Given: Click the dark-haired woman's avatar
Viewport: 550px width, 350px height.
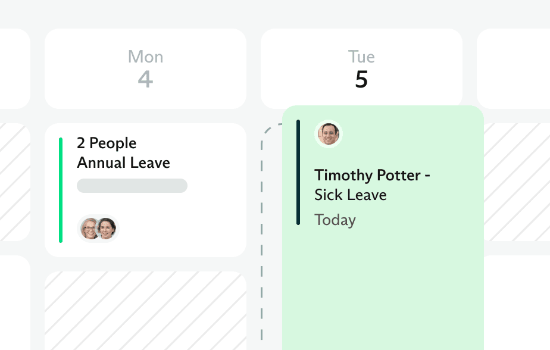Looking at the screenshot, I should coord(107,228).
